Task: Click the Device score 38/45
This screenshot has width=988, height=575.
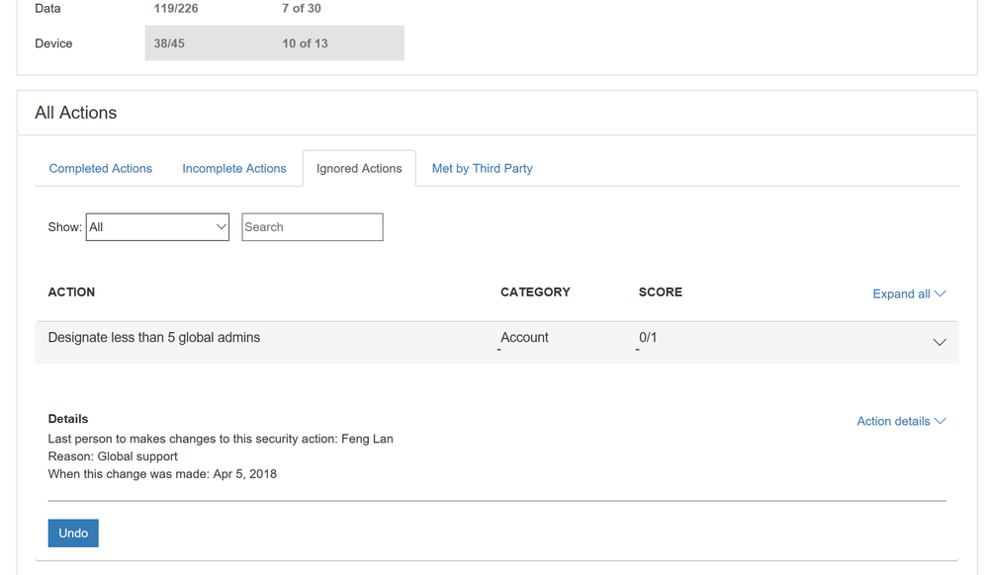Action: pyautogui.click(x=169, y=43)
